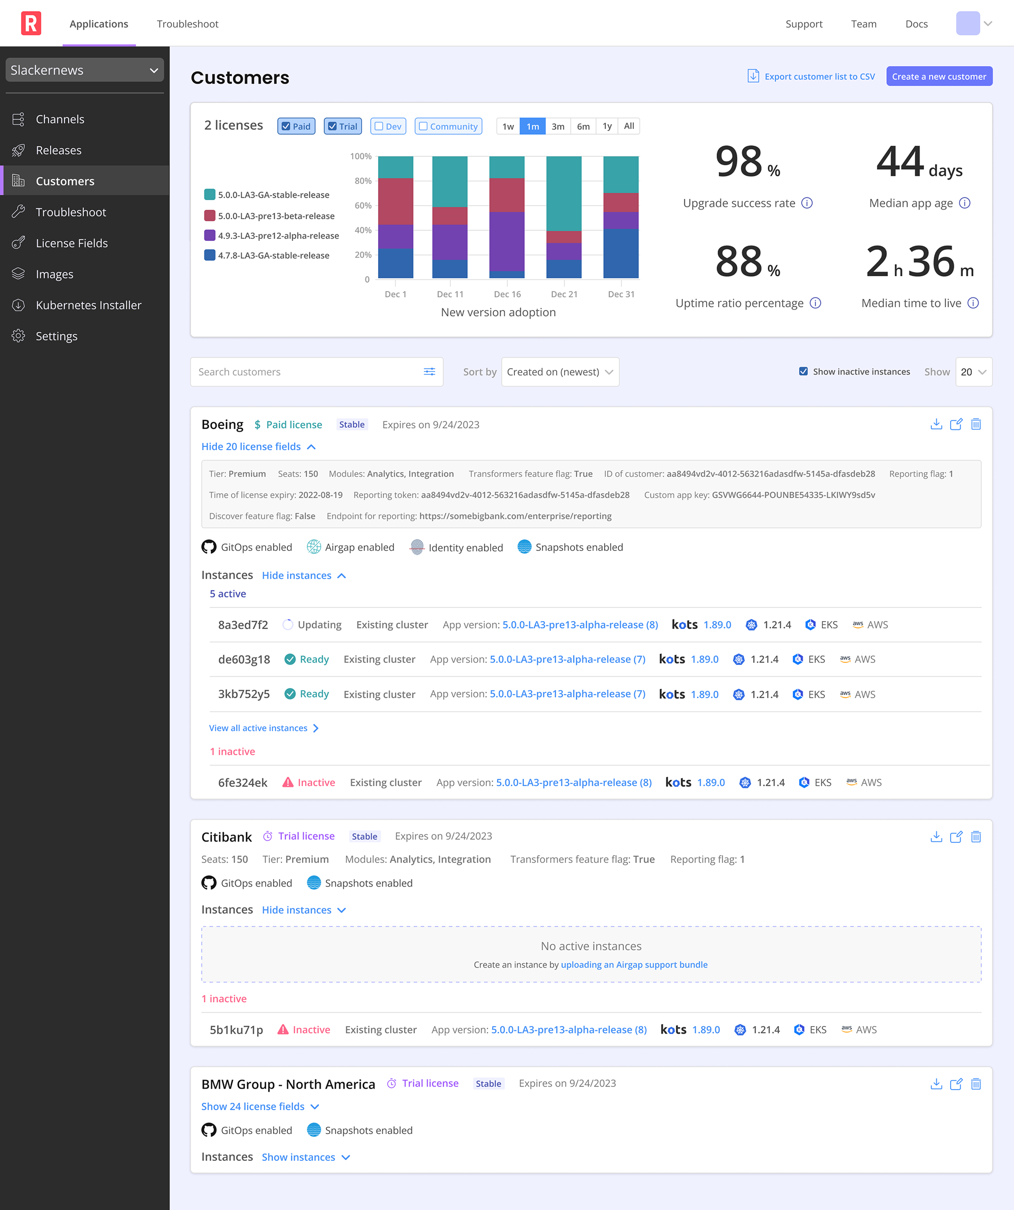Select the 3m time range
Screen dimensions: 1014x1210
558,126
